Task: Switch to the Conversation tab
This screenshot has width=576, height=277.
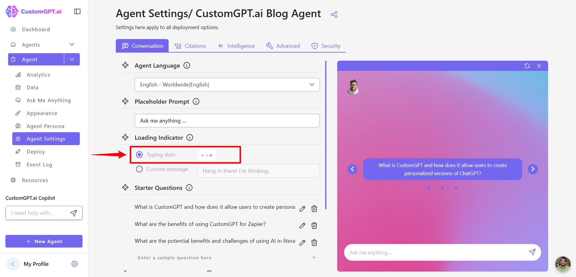Action: [142, 46]
